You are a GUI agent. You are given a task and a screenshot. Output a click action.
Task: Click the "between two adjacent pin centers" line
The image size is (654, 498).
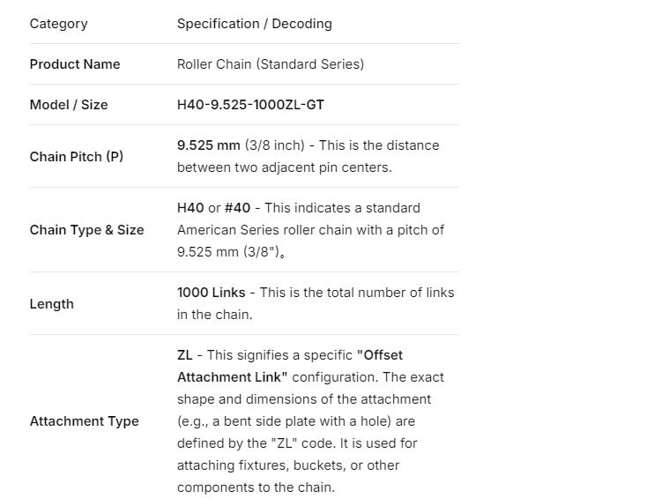(x=285, y=167)
